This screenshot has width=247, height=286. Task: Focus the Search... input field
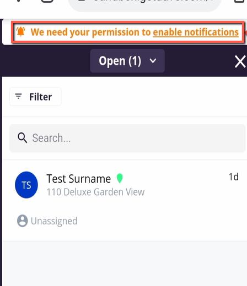click(127, 138)
